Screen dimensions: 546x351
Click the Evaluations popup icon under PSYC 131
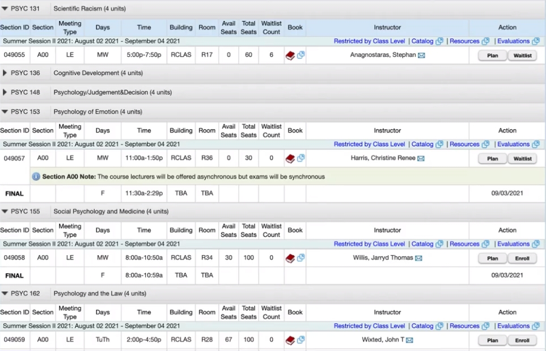coord(536,41)
